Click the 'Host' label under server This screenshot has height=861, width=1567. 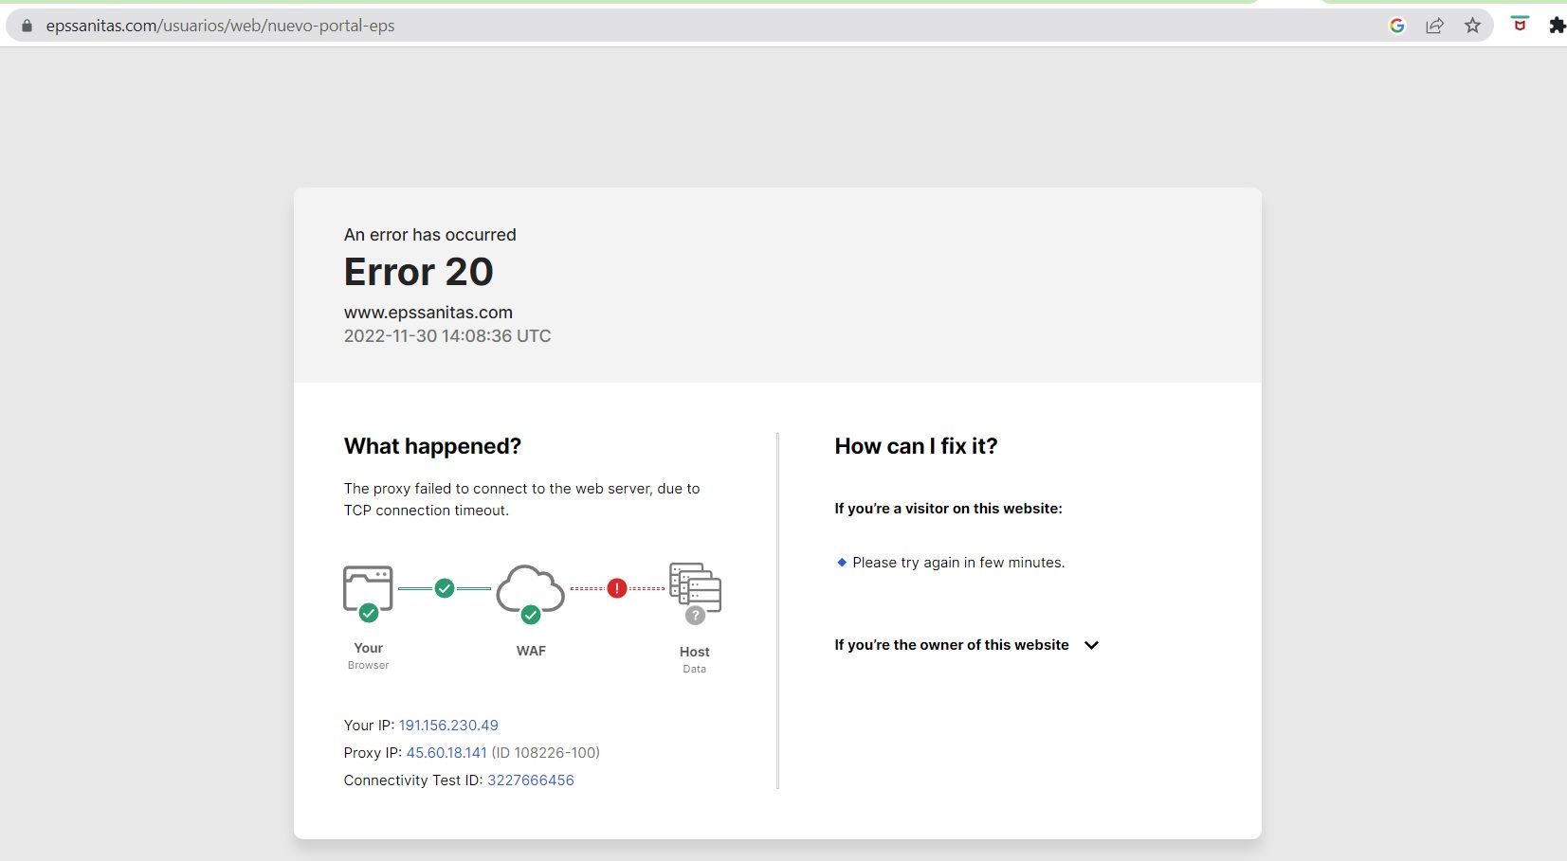tap(695, 652)
